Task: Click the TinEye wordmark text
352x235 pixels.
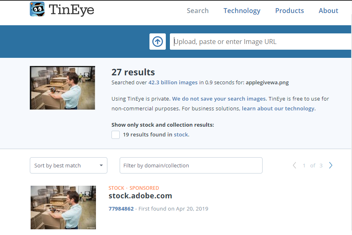Action: (71, 10)
